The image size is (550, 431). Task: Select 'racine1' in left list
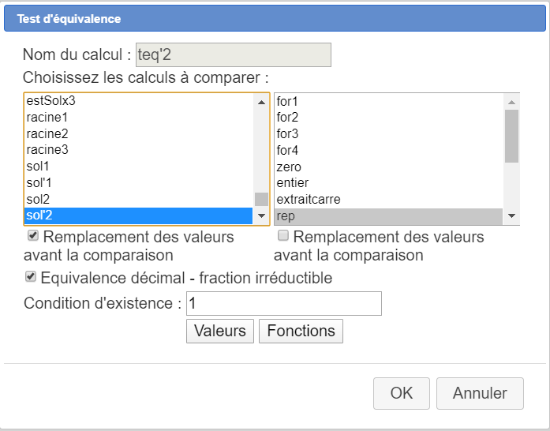point(47,118)
